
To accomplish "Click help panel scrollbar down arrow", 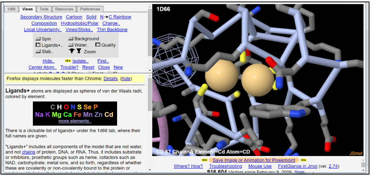I will pos(150,170).
